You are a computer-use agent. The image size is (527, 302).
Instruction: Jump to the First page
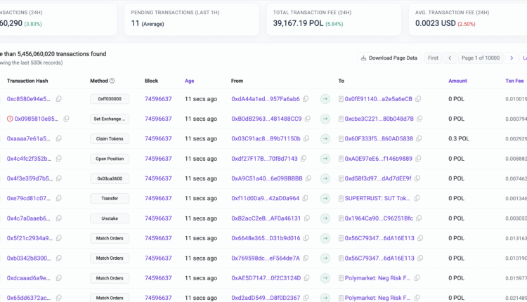pyautogui.click(x=433, y=58)
